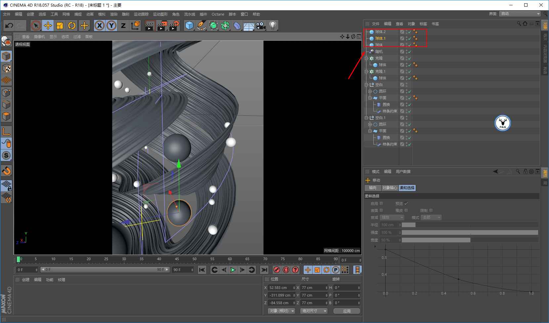
Task: Select the Scale tool
Action: coord(60,25)
